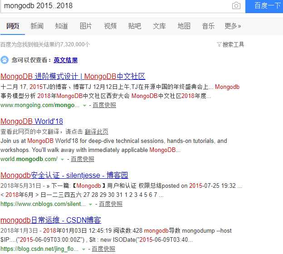Click the Baidu paw icon beside 您可以仅查看
Image resolution: width=283 pixels, height=254 pixels.
click(5, 60)
